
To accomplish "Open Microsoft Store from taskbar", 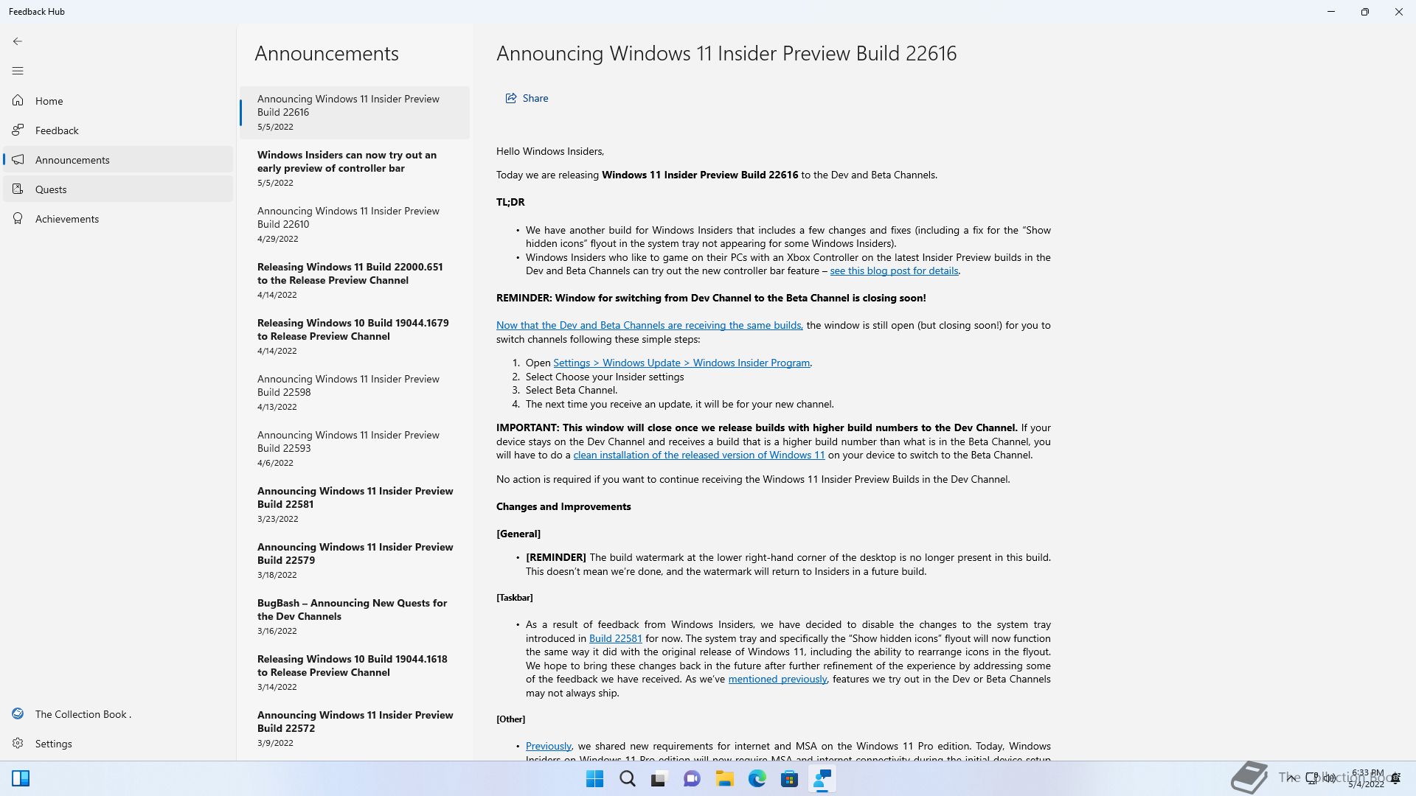I will (789, 778).
